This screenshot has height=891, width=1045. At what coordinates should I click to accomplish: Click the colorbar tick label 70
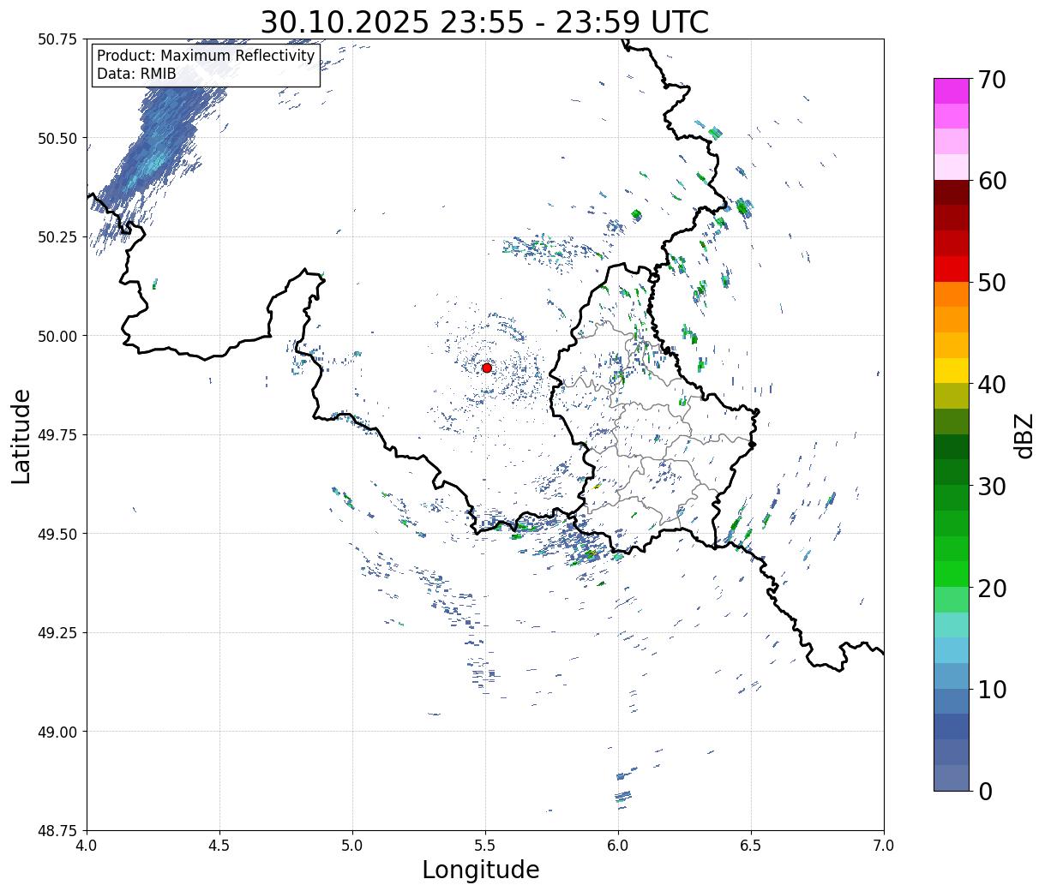pos(992,80)
